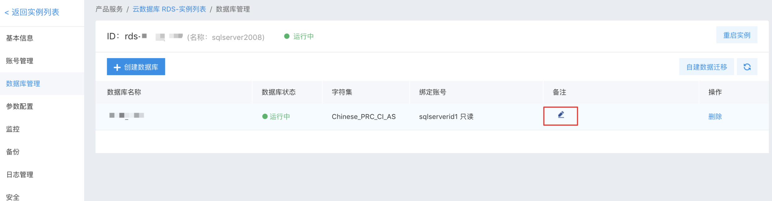Viewport: 772px width, 201px height.
Task: Click the blurred database name in table row
Action: tap(127, 116)
